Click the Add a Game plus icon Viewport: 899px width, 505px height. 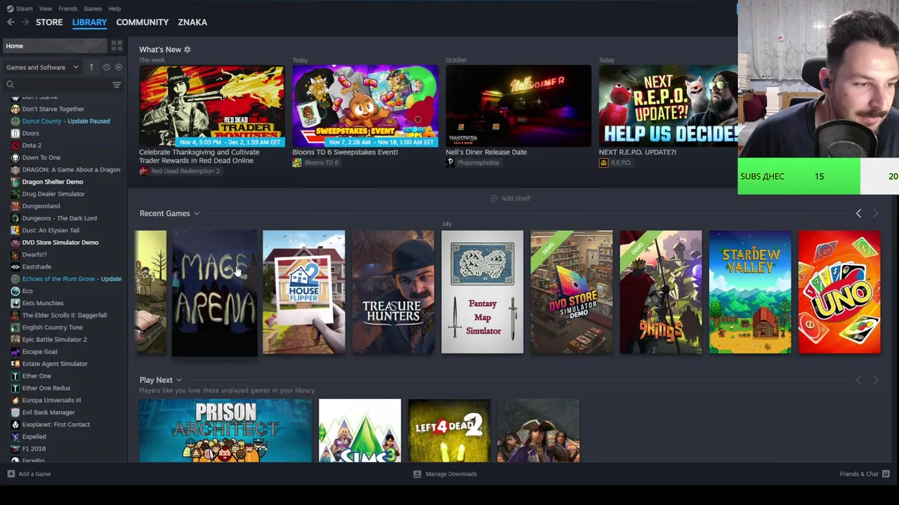click(11, 474)
